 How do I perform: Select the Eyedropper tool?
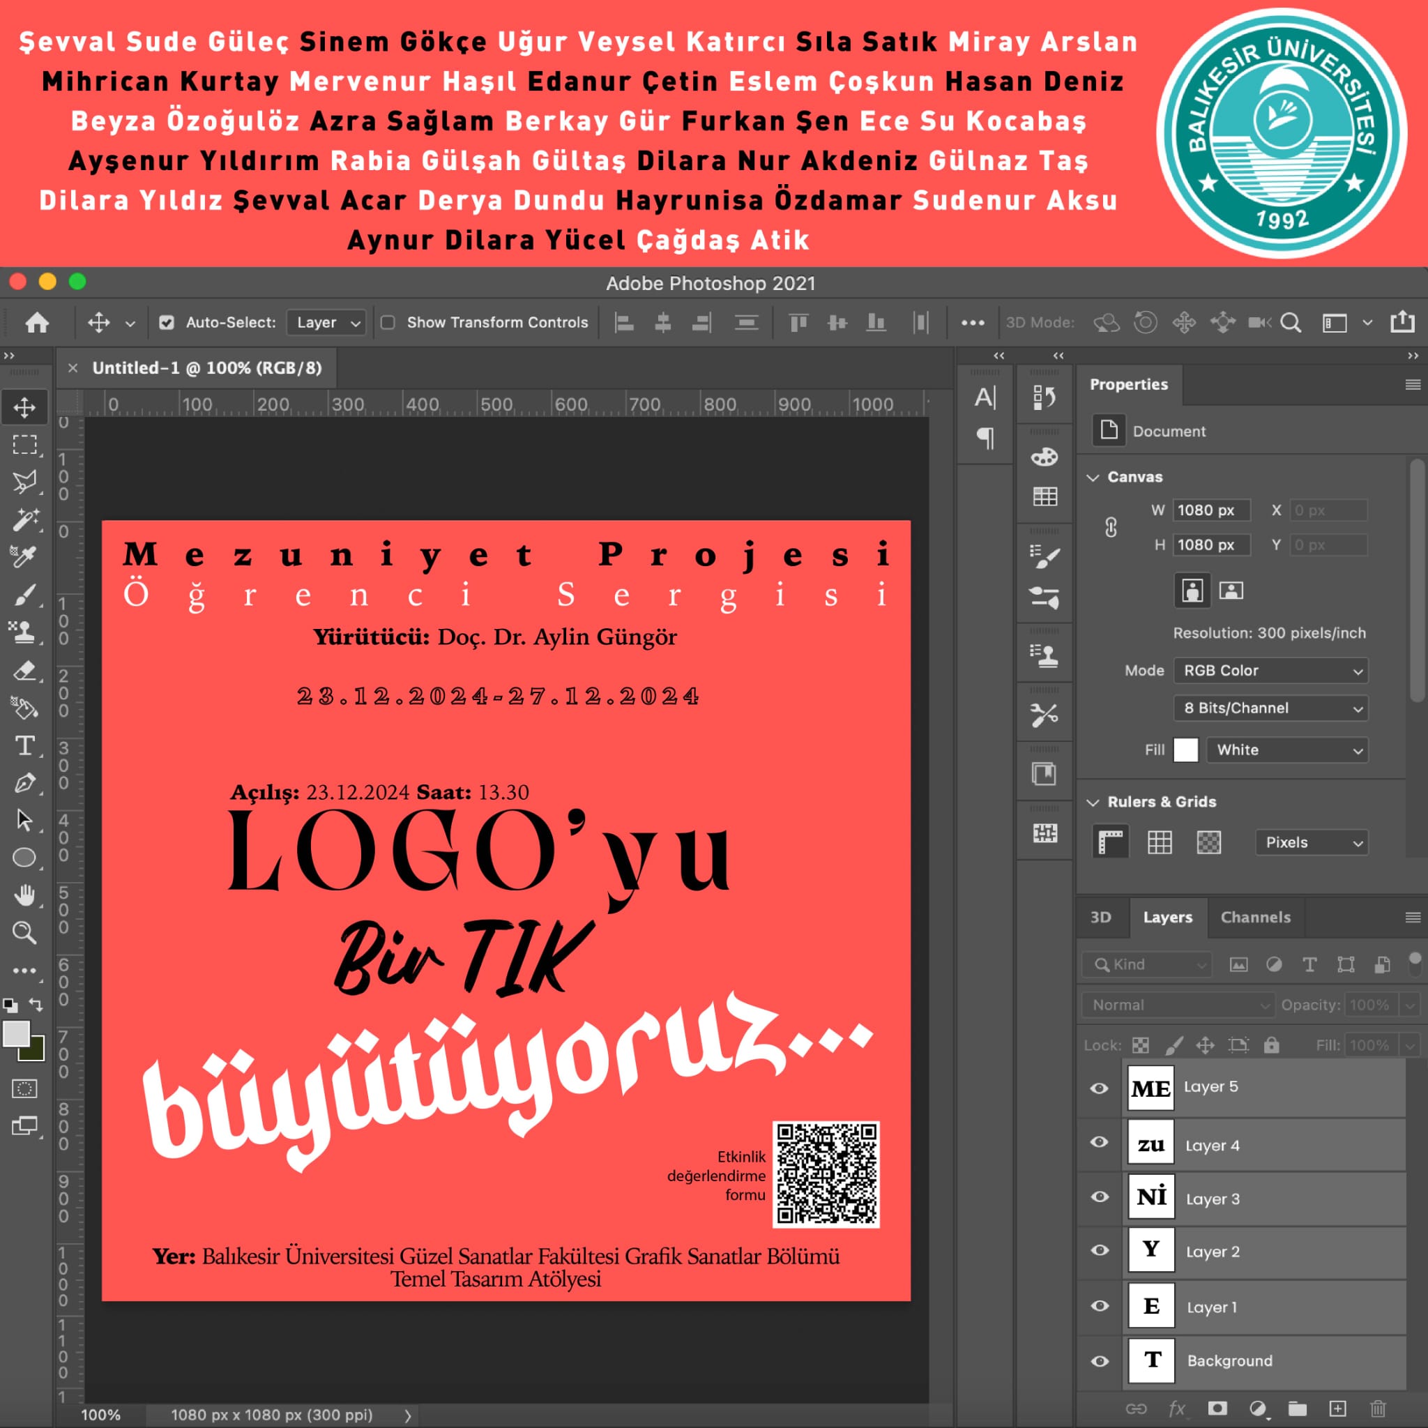[24, 556]
